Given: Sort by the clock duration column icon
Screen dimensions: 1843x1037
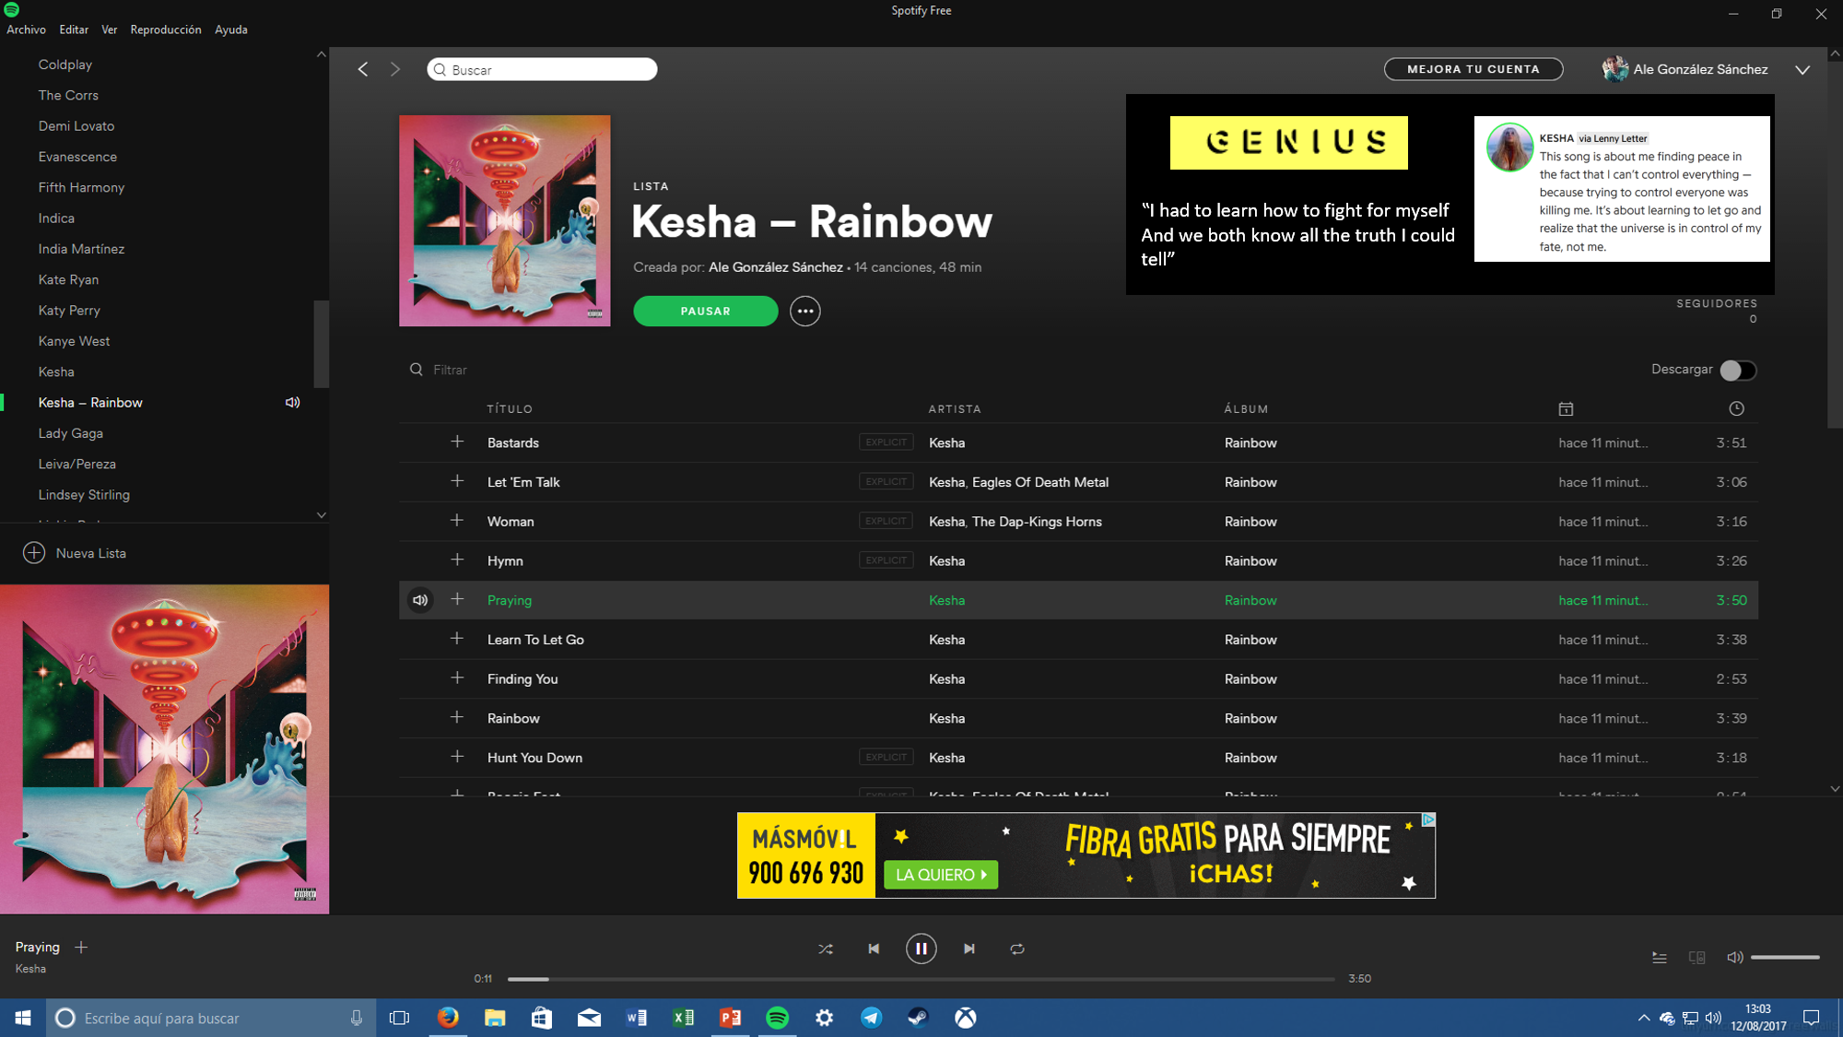Looking at the screenshot, I should [x=1737, y=409].
